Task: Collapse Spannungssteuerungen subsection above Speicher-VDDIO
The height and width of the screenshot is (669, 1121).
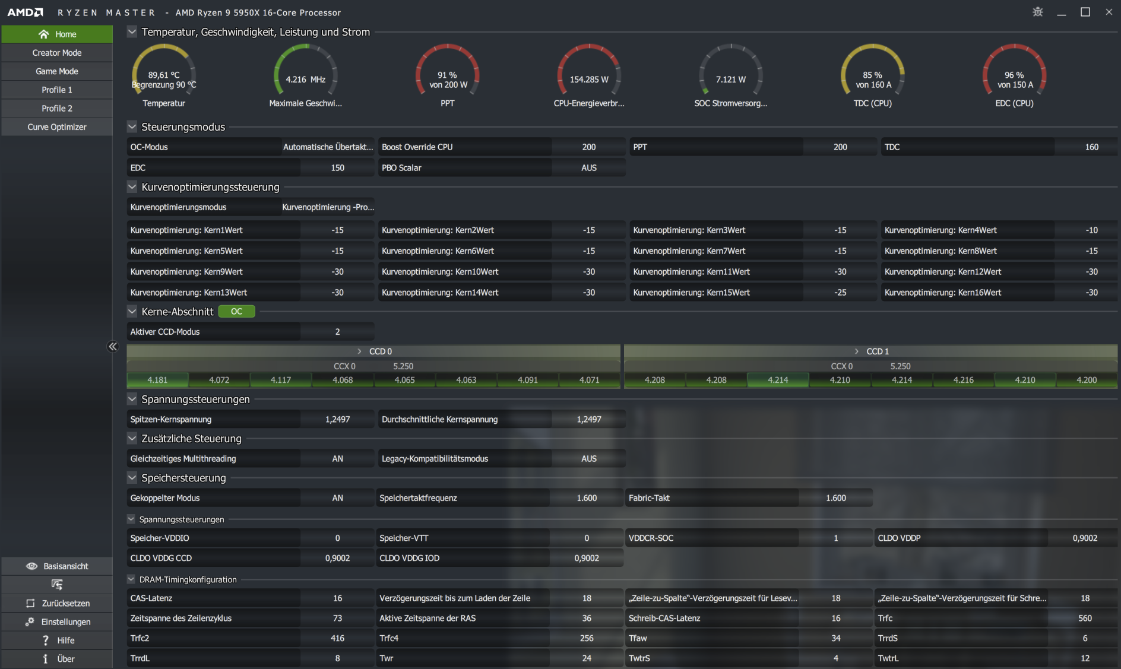Action: (131, 519)
